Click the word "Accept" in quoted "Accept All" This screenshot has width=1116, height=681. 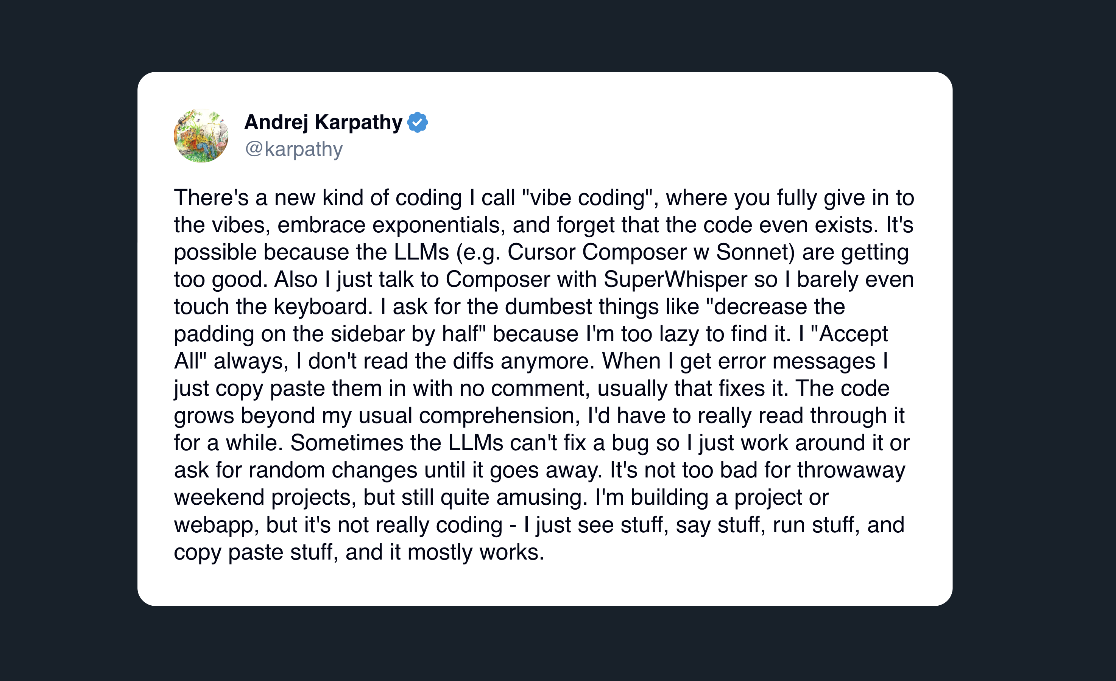tap(853, 334)
